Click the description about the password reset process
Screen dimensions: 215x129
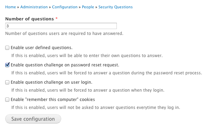(107, 73)
